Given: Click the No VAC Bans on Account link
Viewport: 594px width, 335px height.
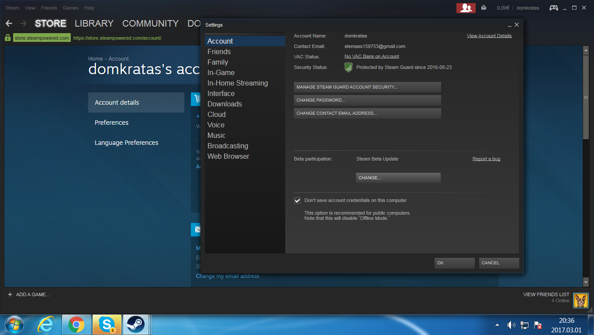Looking at the screenshot, I should coord(372,56).
